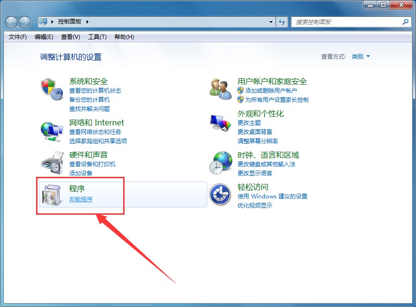Close the Control Panel window
The image size is (416, 307).
(402, 5)
